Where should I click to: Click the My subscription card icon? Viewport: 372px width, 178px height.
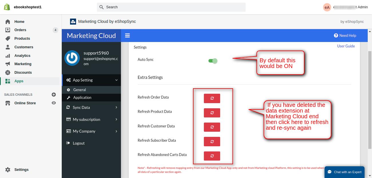point(68,119)
